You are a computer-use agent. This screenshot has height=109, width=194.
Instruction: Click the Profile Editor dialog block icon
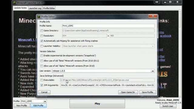pyautogui.click(x=39, y=16)
